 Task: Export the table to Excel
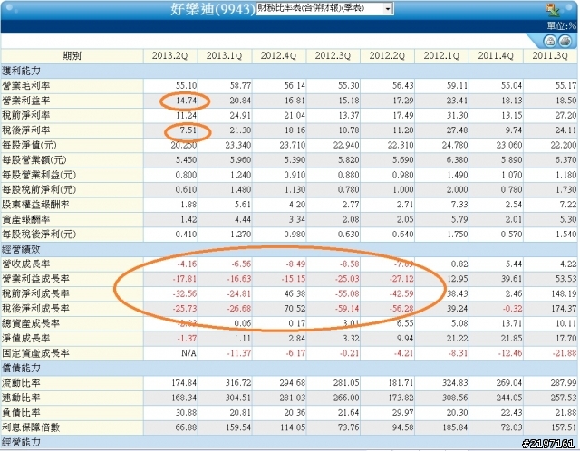pyautogui.click(x=554, y=10)
